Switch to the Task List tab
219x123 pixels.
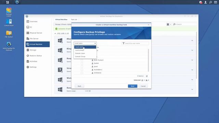tap(74, 19)
